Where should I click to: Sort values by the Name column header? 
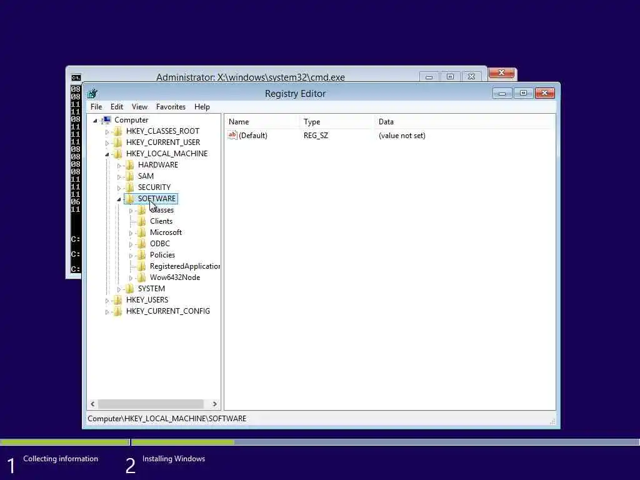pos(262,122)
